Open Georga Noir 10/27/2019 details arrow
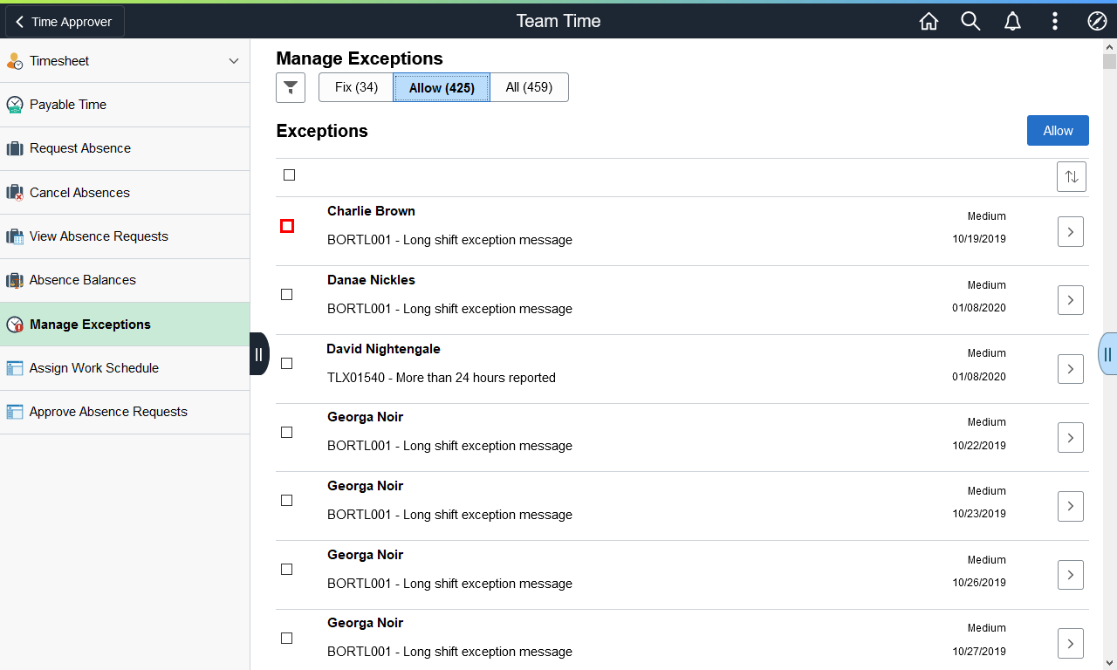The image size is (1117, 670). click(1071, 644)
